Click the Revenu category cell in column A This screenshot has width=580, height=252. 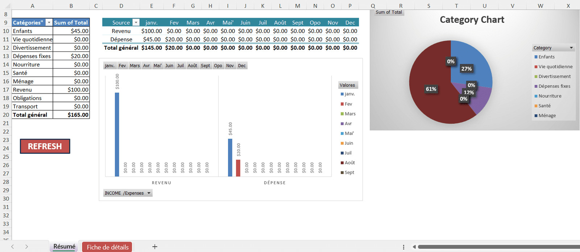coord(32,90)
